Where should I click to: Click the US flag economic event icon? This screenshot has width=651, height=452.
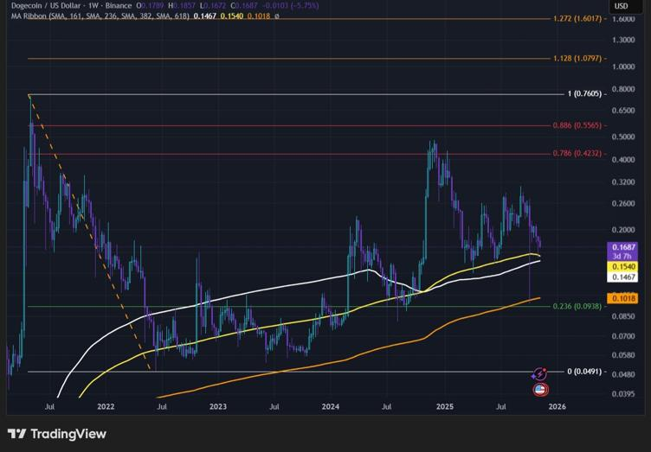[x=540, y=389]
